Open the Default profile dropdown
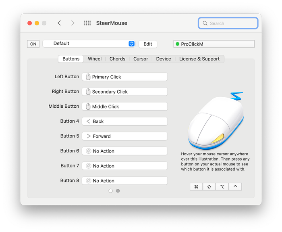Screen dimensions: 282x232 (89, 44)
